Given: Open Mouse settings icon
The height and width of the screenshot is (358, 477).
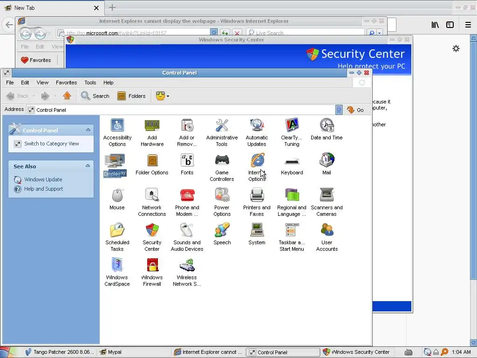Looking at the screenshot, I should pos(117,200).
